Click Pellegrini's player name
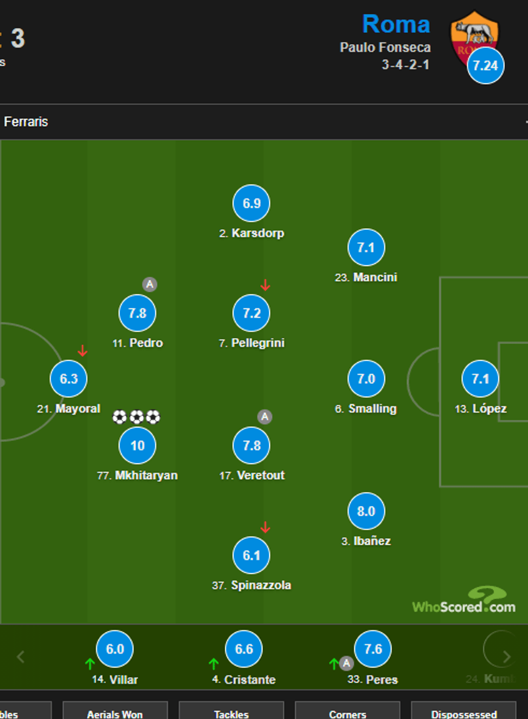528x719 pixels. point(258,343)
